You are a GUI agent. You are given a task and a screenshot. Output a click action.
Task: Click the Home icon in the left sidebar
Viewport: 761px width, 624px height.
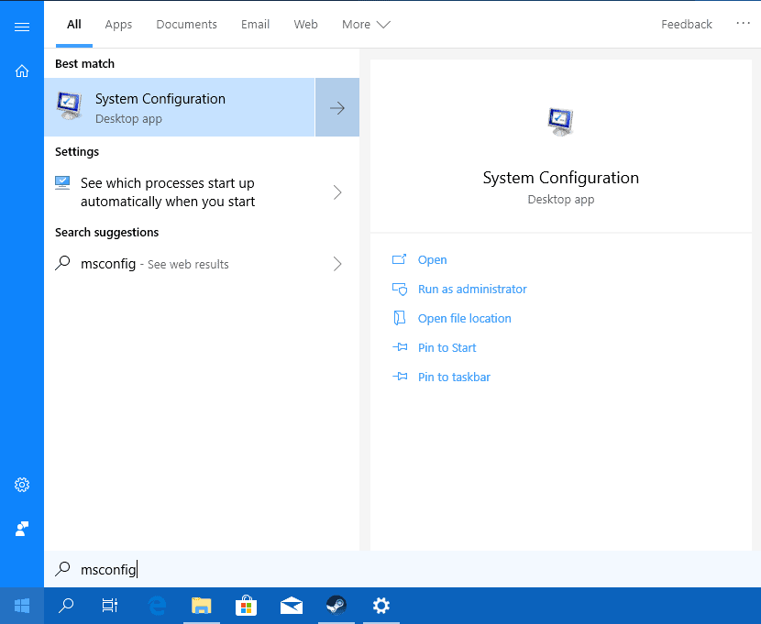pyautogui.click(x=22, y=71)
